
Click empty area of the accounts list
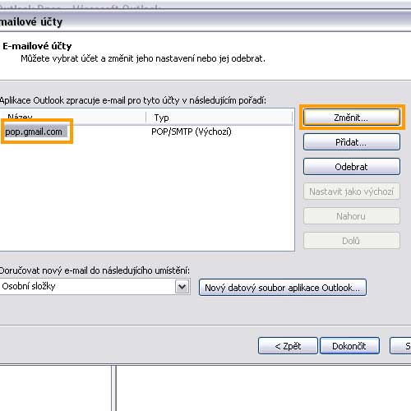(146, 195)
